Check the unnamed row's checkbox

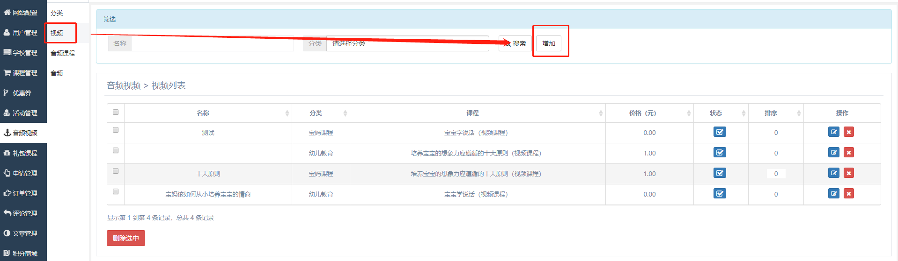tap(116, 150)
